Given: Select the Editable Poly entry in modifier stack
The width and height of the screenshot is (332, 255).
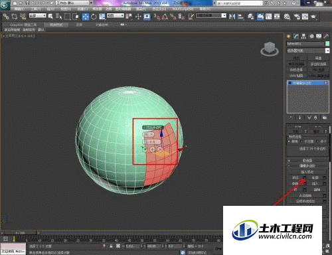Looking at the screenshot, I should pos(308,83).
